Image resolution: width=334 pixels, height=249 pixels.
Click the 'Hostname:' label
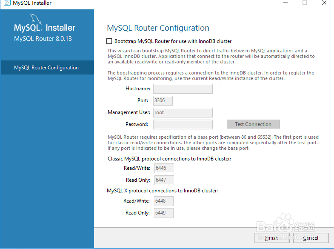(138, 89)
